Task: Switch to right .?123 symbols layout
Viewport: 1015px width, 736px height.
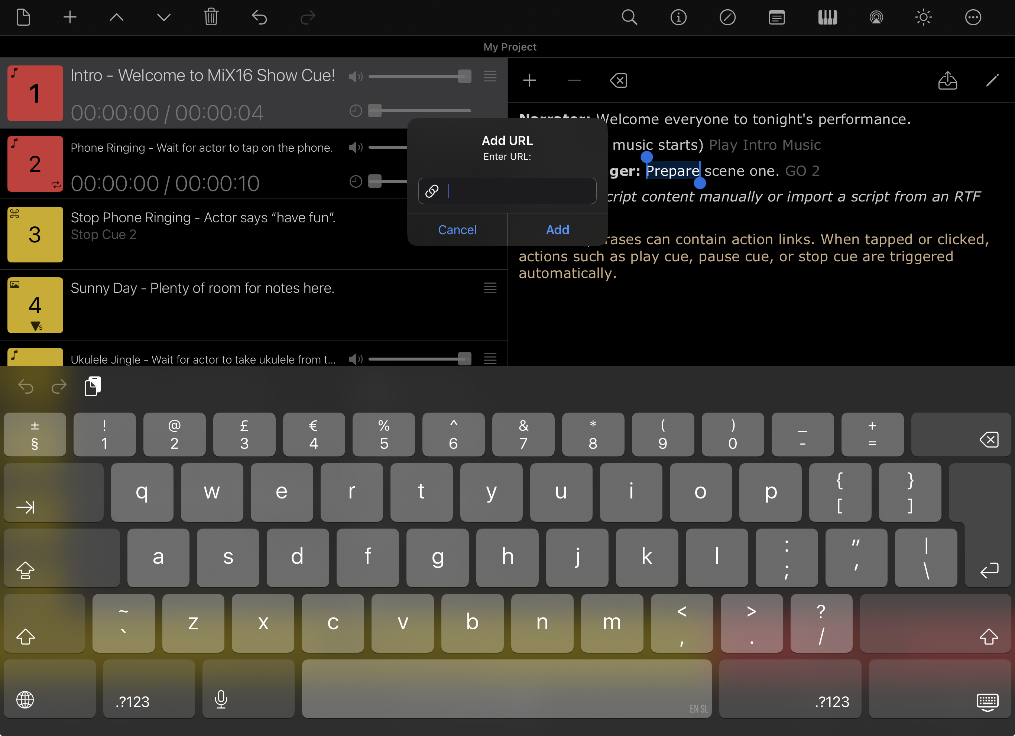Action: (x=790, y=688)
